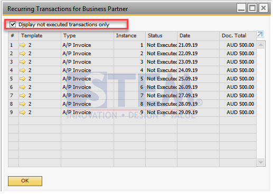The width and height of the screenshot is (273, 194).
Task: Click the Date column header
Action: tap(198, 36)
